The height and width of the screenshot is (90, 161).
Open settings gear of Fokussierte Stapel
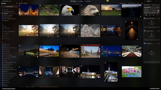tap(159, 31)
